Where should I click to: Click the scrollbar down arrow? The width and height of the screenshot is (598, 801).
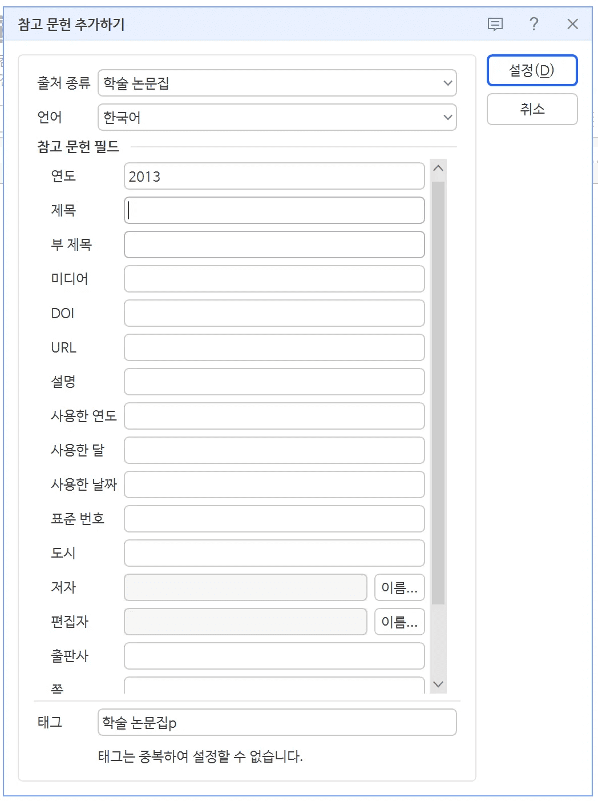point(438,683)
